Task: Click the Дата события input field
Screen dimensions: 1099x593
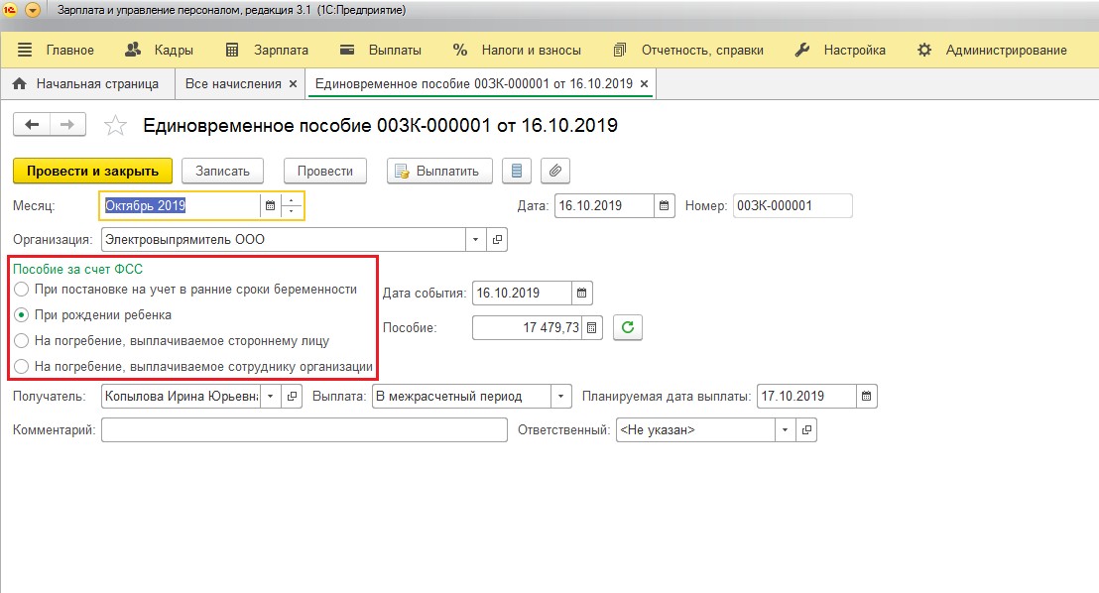Action: coord(522,293)
